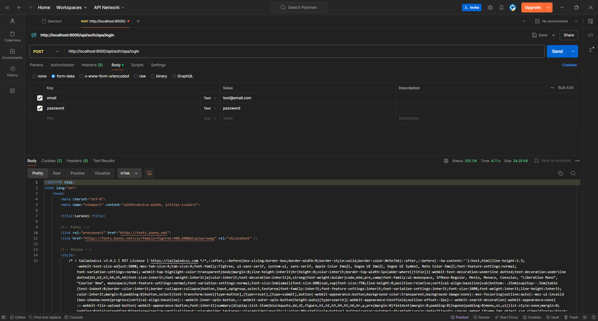Open the code snippet panel icon
This screenshot has height=321, width=598.
pos(590,35)
